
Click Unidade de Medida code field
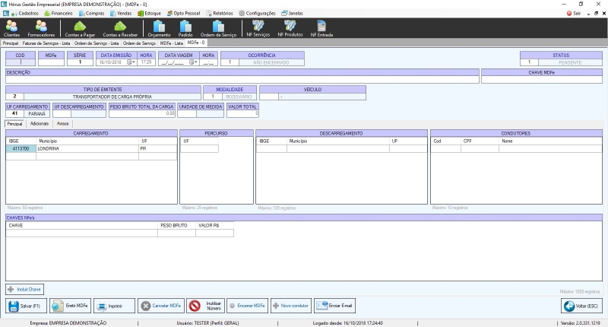coord(187,113)
